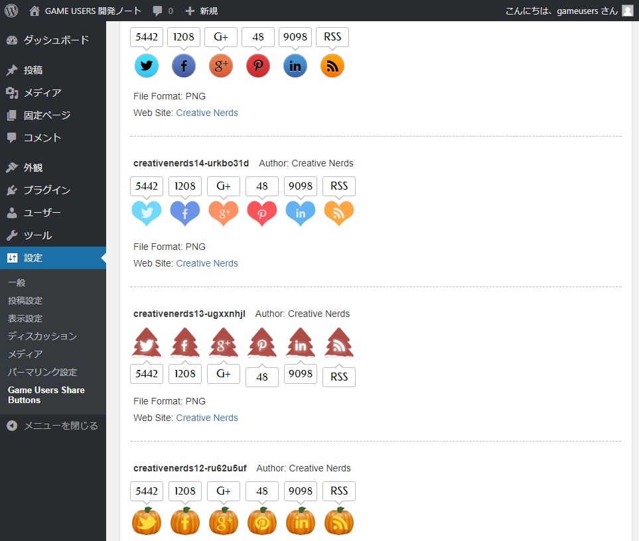Click the round Facebook icon in top set
639x541 pixels.
[184, 66]
